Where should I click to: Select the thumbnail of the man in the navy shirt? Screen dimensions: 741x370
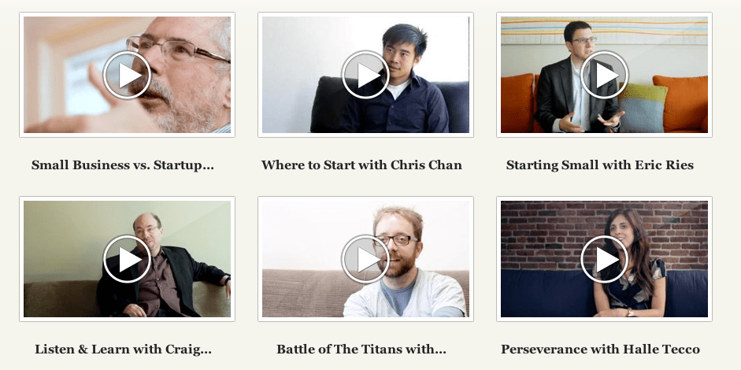click(365, 75)
